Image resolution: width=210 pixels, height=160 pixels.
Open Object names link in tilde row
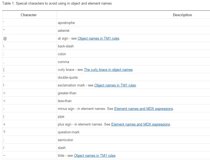point(95,156)
